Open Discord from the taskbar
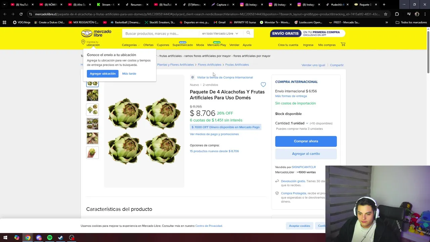The width and height of the screenshot is (430, 242). coord(39,238)
